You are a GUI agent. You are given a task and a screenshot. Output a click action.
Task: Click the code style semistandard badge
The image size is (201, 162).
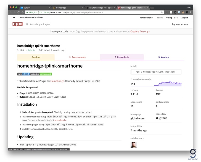point(41,74)
